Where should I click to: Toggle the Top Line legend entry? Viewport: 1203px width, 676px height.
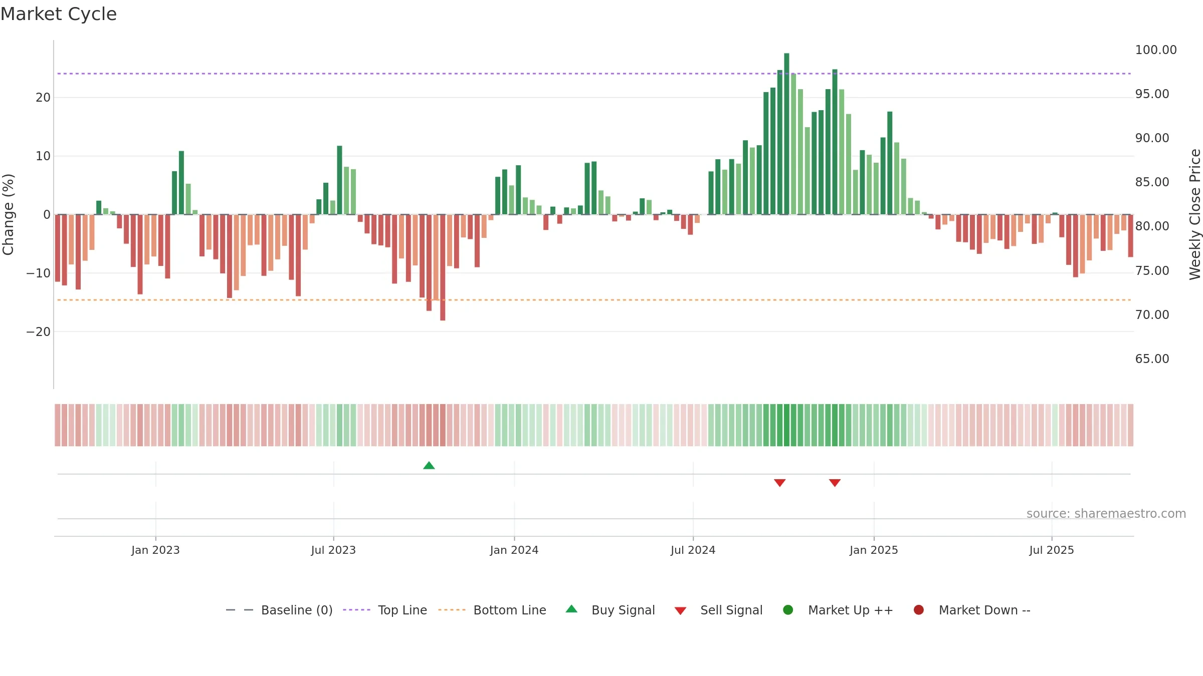click(x=385, y=610)
